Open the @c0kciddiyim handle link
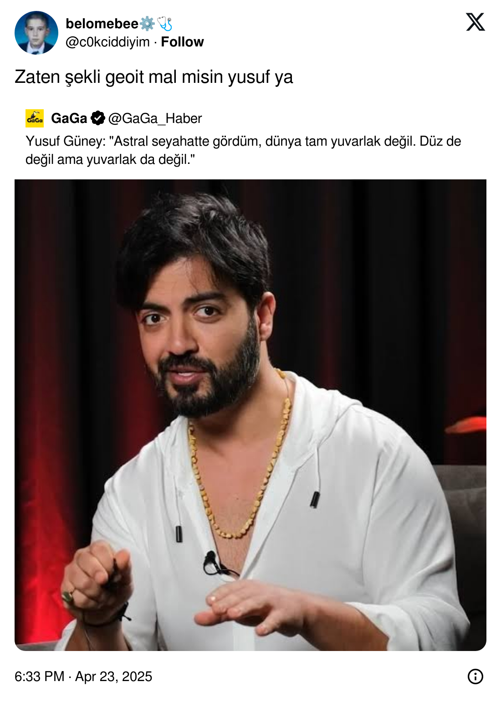The height and width of the screenshot is (702, 501). [x=107, y=42]
